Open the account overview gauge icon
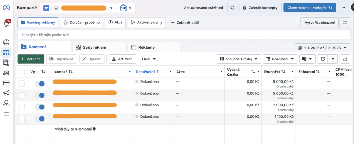 point(6,42)
